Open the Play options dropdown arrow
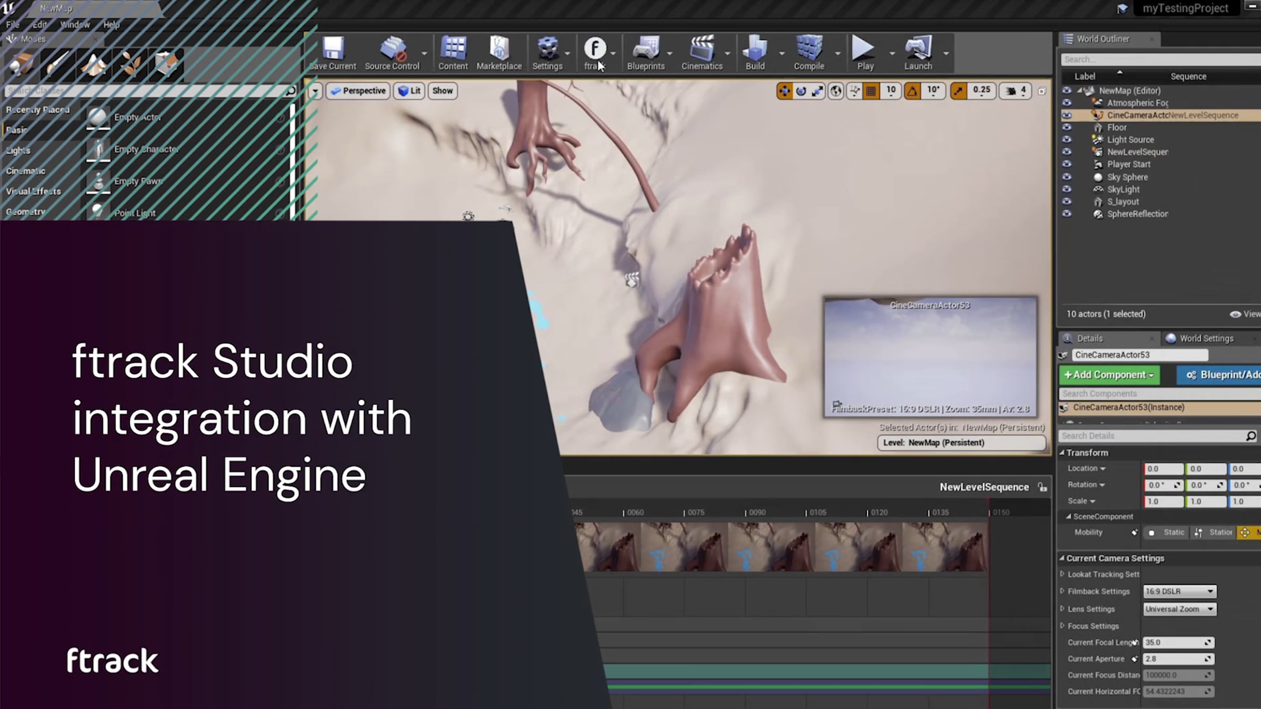 [x=892, y=54]
